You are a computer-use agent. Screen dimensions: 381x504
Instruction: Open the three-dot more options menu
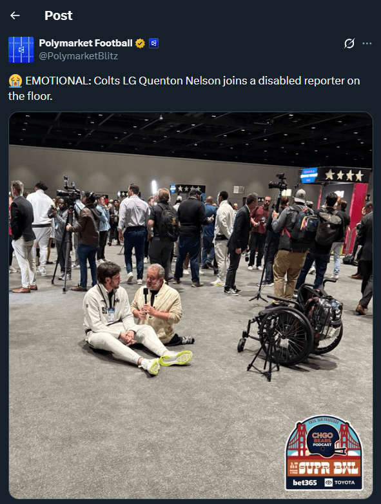click(x=367, y=43)
